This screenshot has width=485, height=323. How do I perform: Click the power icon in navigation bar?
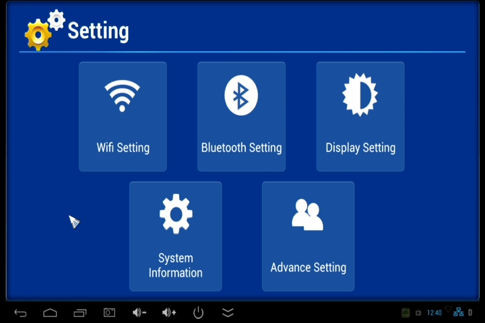[198, 312]
